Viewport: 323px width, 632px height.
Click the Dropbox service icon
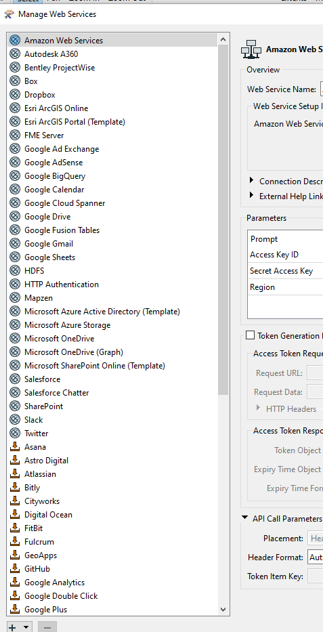pos(15,95)
